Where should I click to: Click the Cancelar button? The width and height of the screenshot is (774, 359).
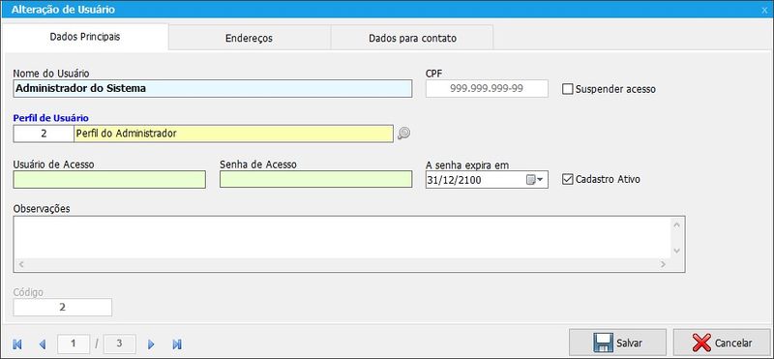coord(722,343)
